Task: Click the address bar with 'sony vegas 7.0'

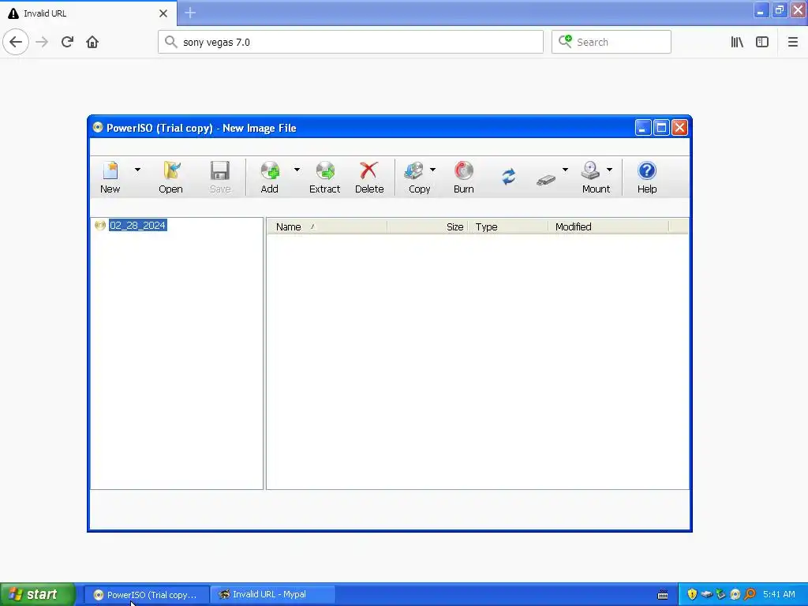Action: pyautogui.click(x=350, y=42)
